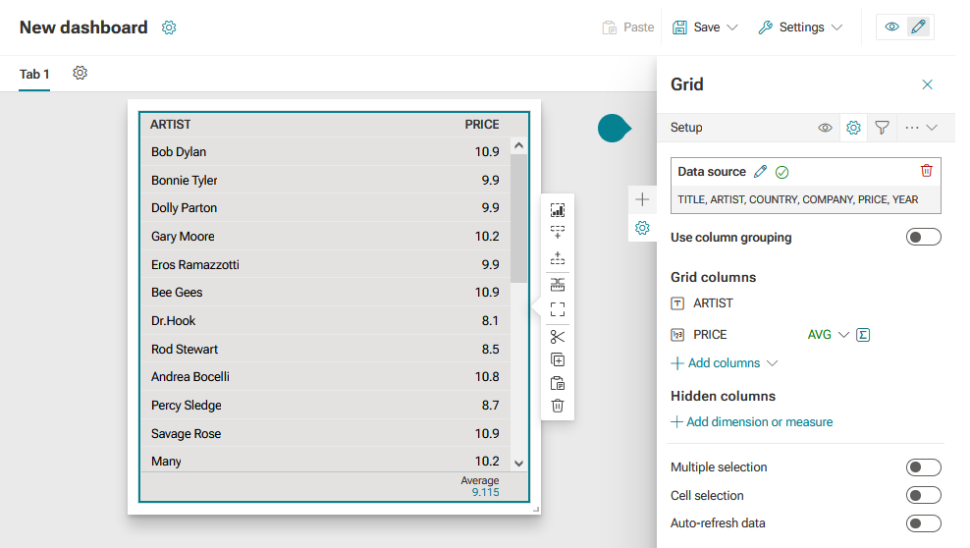Screen dimensions: 970x548
Task: Open dashboard settings gear beside New dashboard title
Action: click(x=169, y=27)
